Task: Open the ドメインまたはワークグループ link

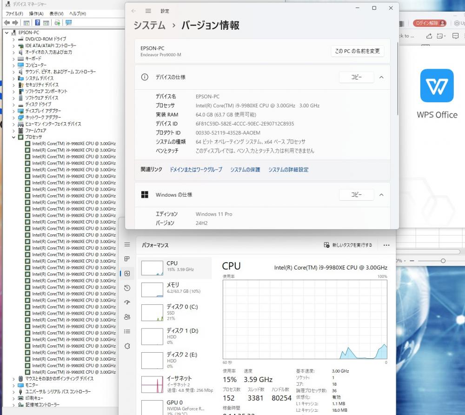Action: pos(196,170)
